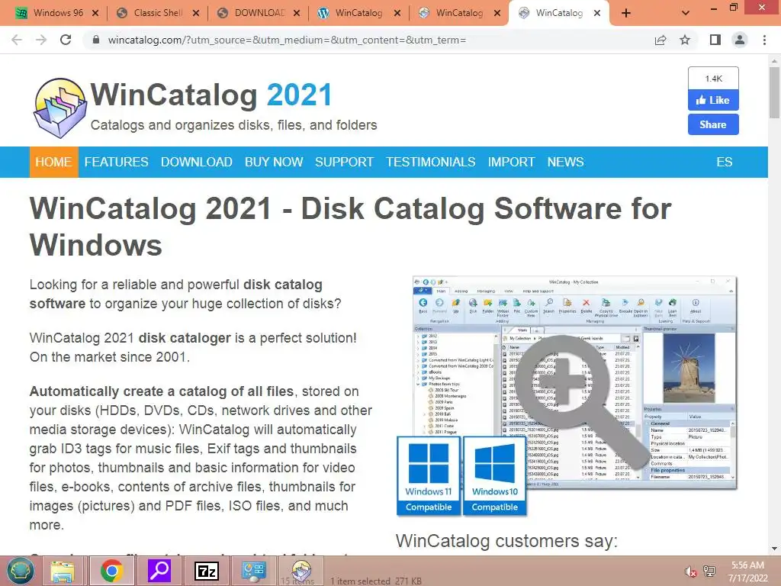Open File Explorer from the taskbar

[x=63, y=571]
